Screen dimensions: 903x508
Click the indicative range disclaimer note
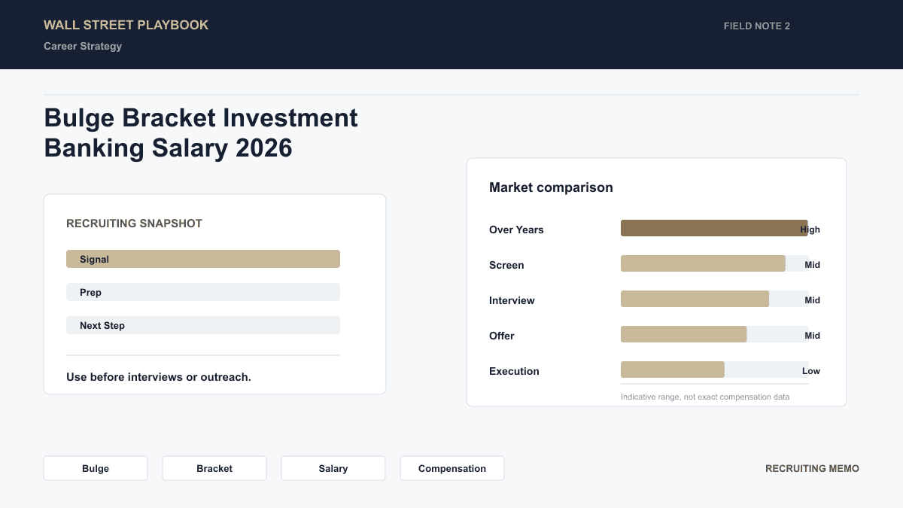(x=705, y=397)
